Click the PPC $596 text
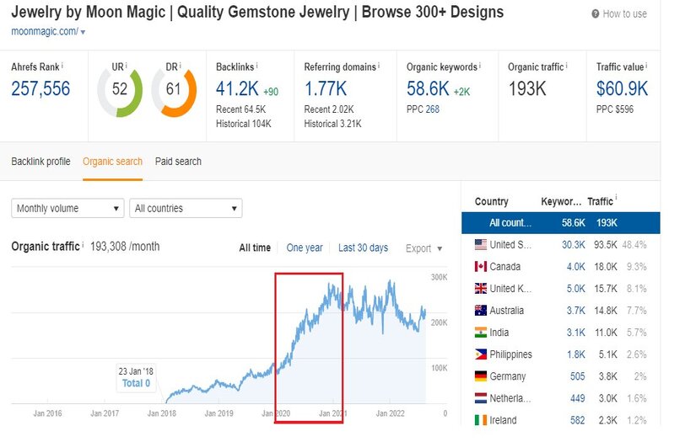Image resolution: width=696 pixels, height=442 pixels. [615, 109]
